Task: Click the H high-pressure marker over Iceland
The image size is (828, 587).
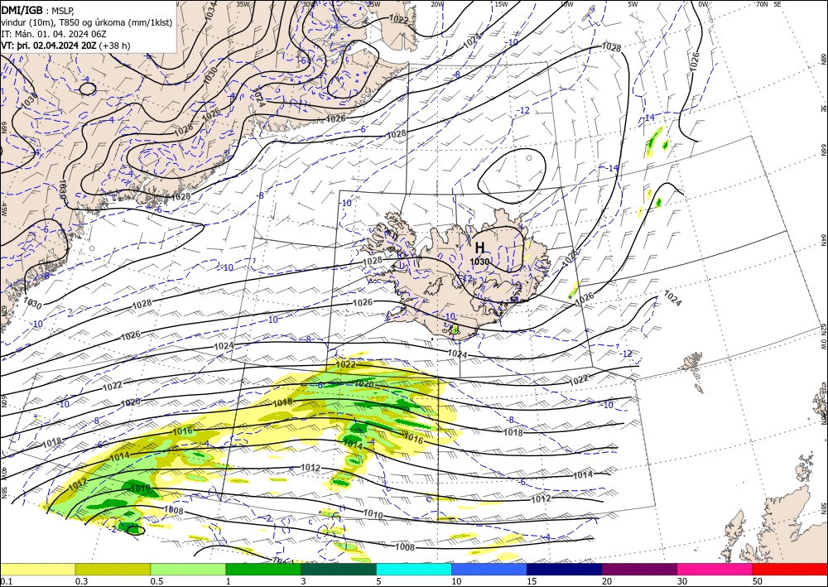Action: (479, 248)
